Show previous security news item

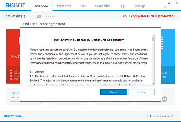(147, 116)
